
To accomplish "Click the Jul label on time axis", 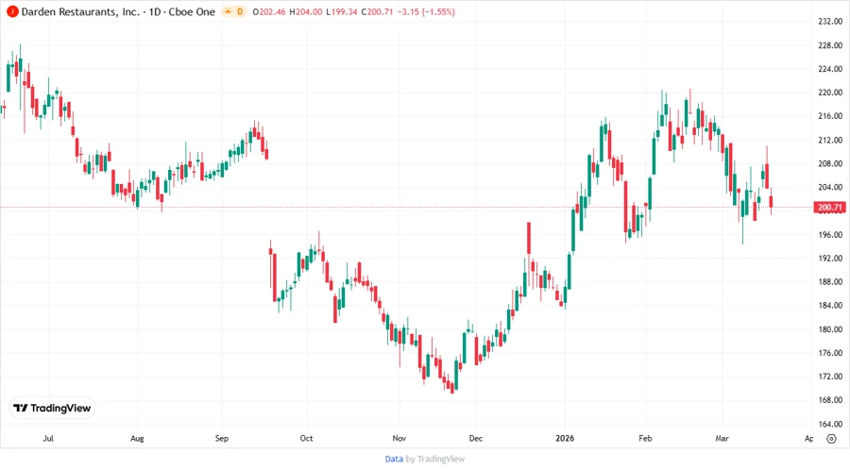I will (48, 439).
